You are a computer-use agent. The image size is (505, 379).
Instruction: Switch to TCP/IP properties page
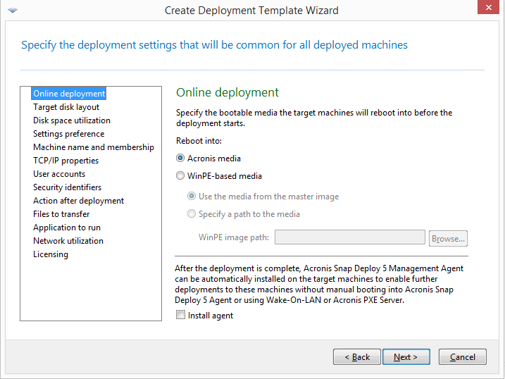(66, 161)
